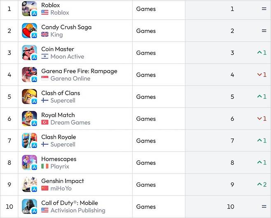The image size is (271, 218).
Task: Open the Roblox app icon
Action: (29, 9)
